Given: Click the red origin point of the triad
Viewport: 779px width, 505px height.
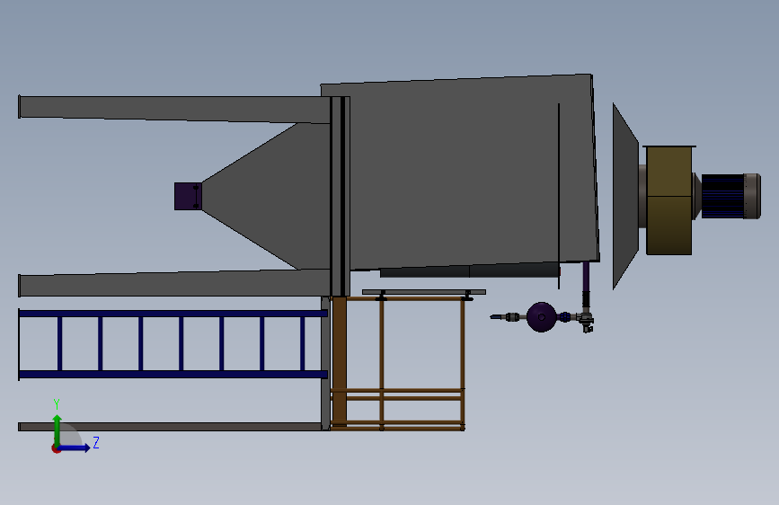Looking at the screenshot, I should tap(56, 448).
